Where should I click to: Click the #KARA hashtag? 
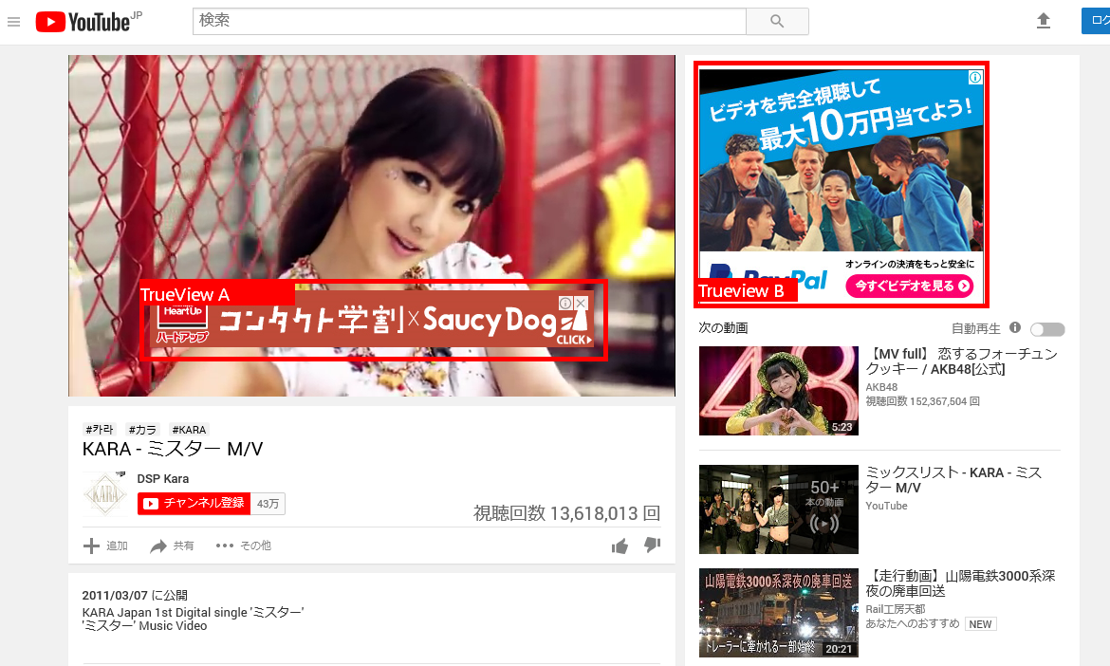[x=189, y=430]
